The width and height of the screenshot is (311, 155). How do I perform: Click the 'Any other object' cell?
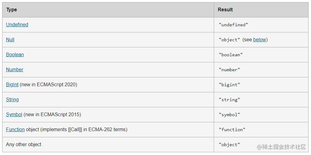click(108, 145)
